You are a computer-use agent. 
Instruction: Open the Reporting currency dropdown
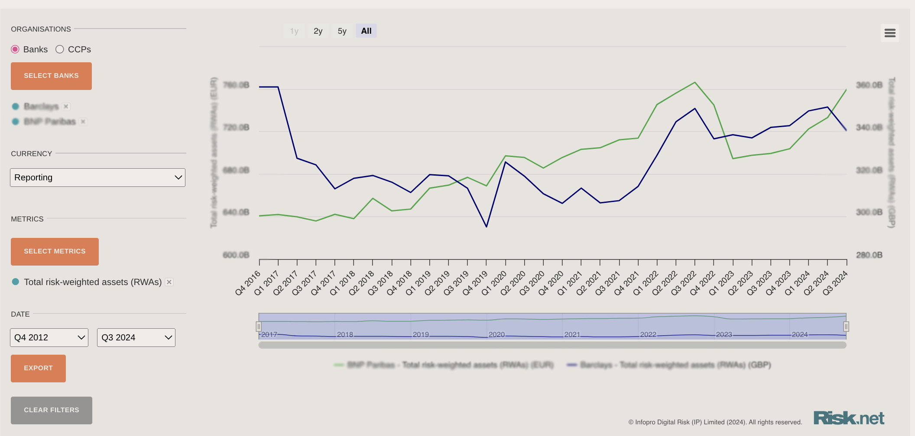click(x=97, y=178)
